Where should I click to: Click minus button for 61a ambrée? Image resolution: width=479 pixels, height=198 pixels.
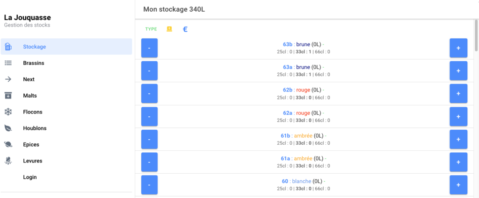149,162
